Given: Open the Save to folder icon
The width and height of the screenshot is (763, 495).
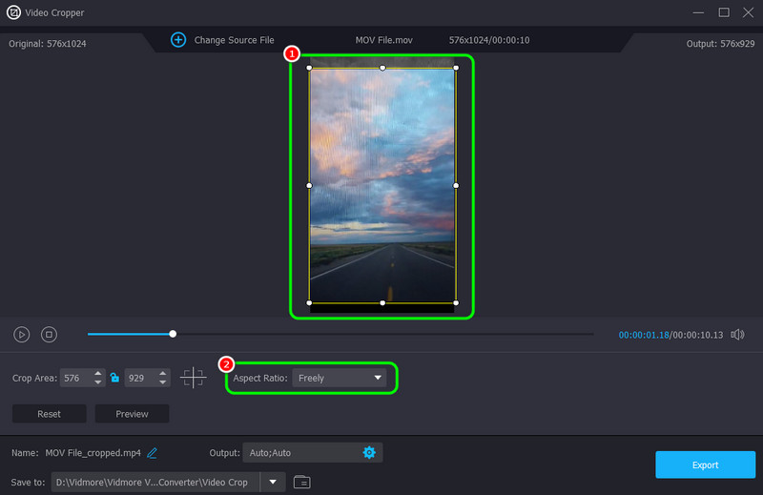Looking at the screenshot, I should tap(301, 482).
